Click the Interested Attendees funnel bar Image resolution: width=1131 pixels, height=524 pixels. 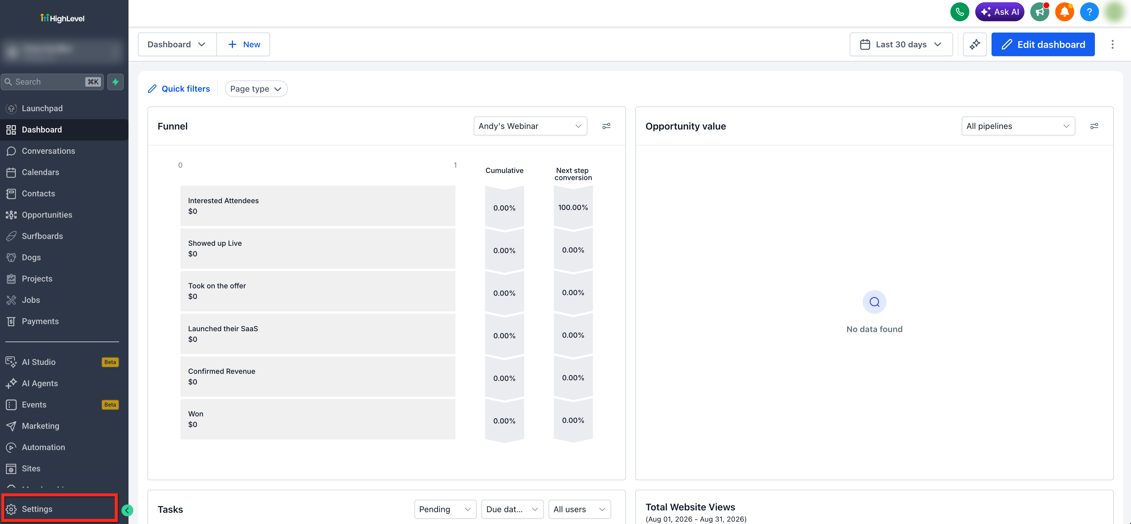317,206
